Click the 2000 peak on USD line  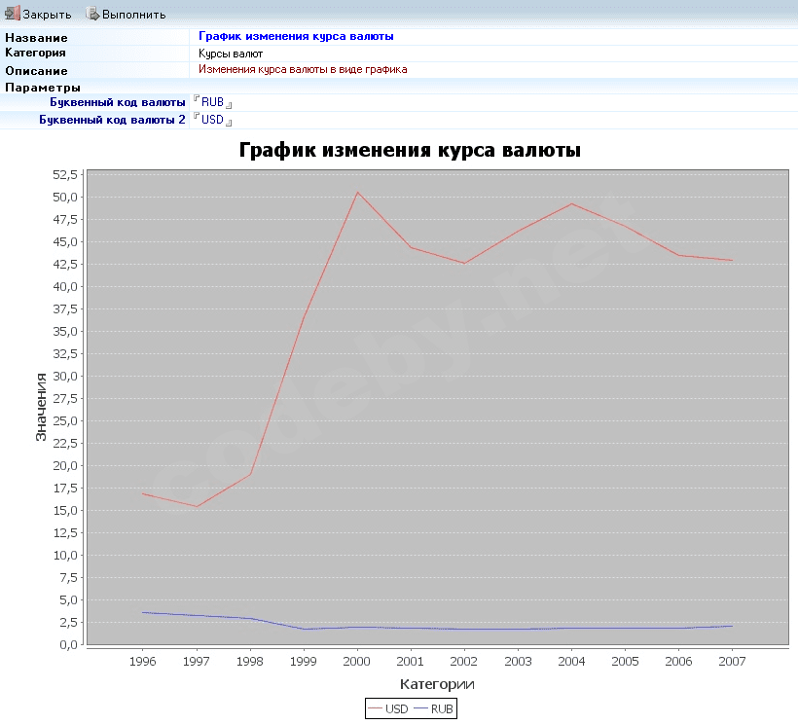[357, 193]
